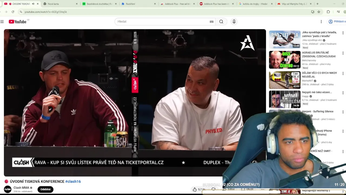Switch to kofolu do trojky Hledat tab

(255, 4)
